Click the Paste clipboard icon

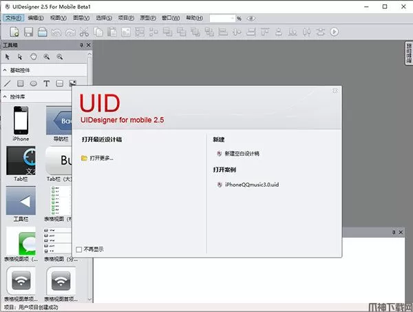(112, 32)
